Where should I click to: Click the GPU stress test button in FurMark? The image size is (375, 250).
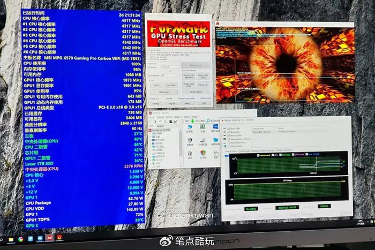196,65
